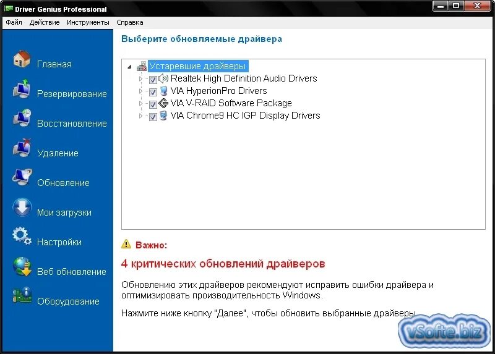495x354 pixels.
Task: Click the yellow warning triangle icon
Action: [x=126, y=244]
